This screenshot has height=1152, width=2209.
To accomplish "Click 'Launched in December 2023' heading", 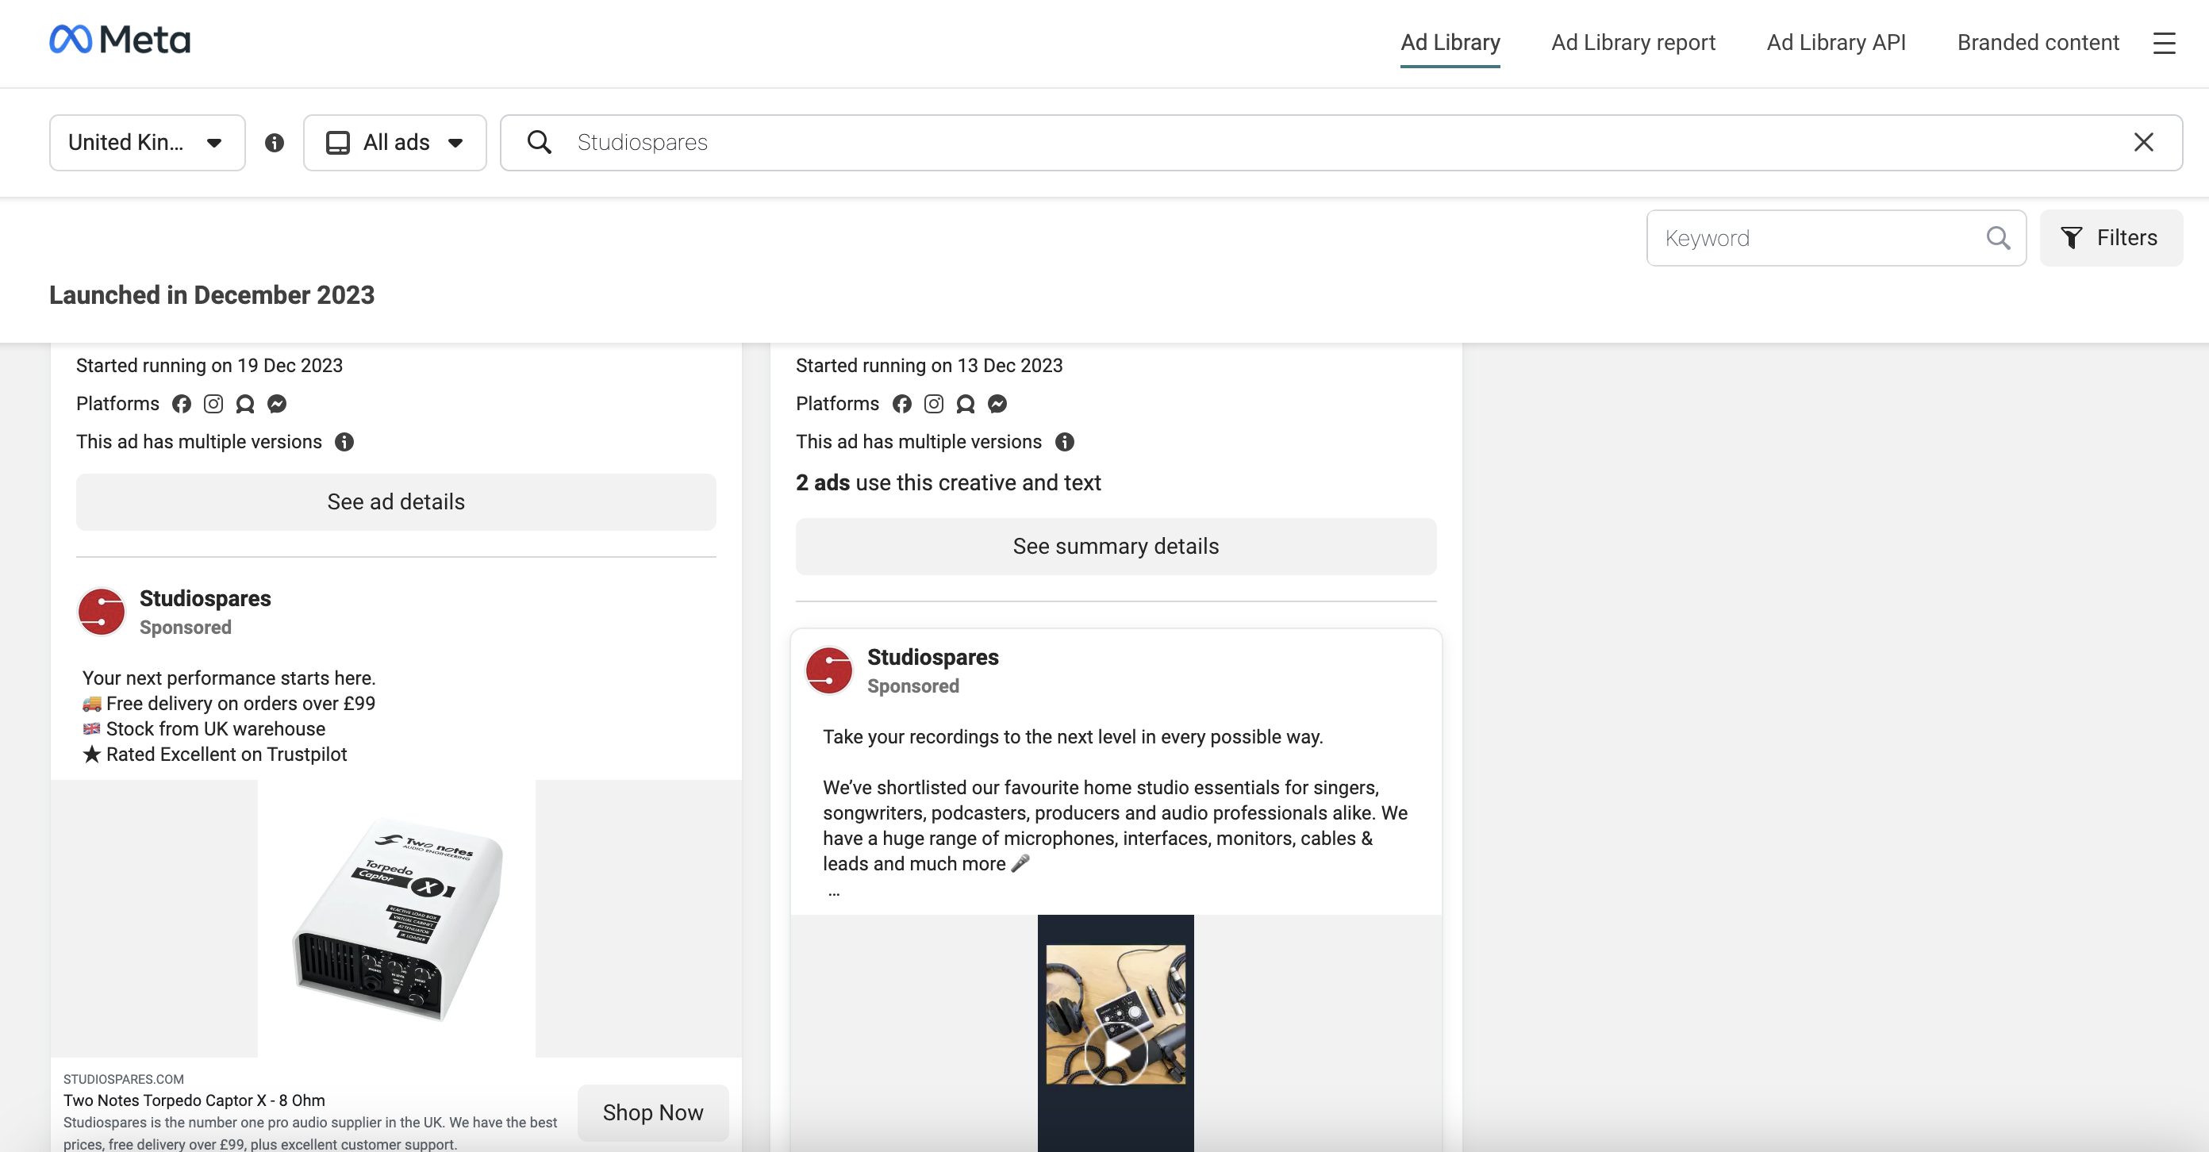I will (212, 295).
